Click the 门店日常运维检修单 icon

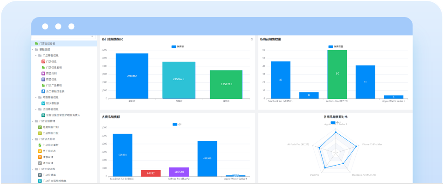tap(40, 181)
